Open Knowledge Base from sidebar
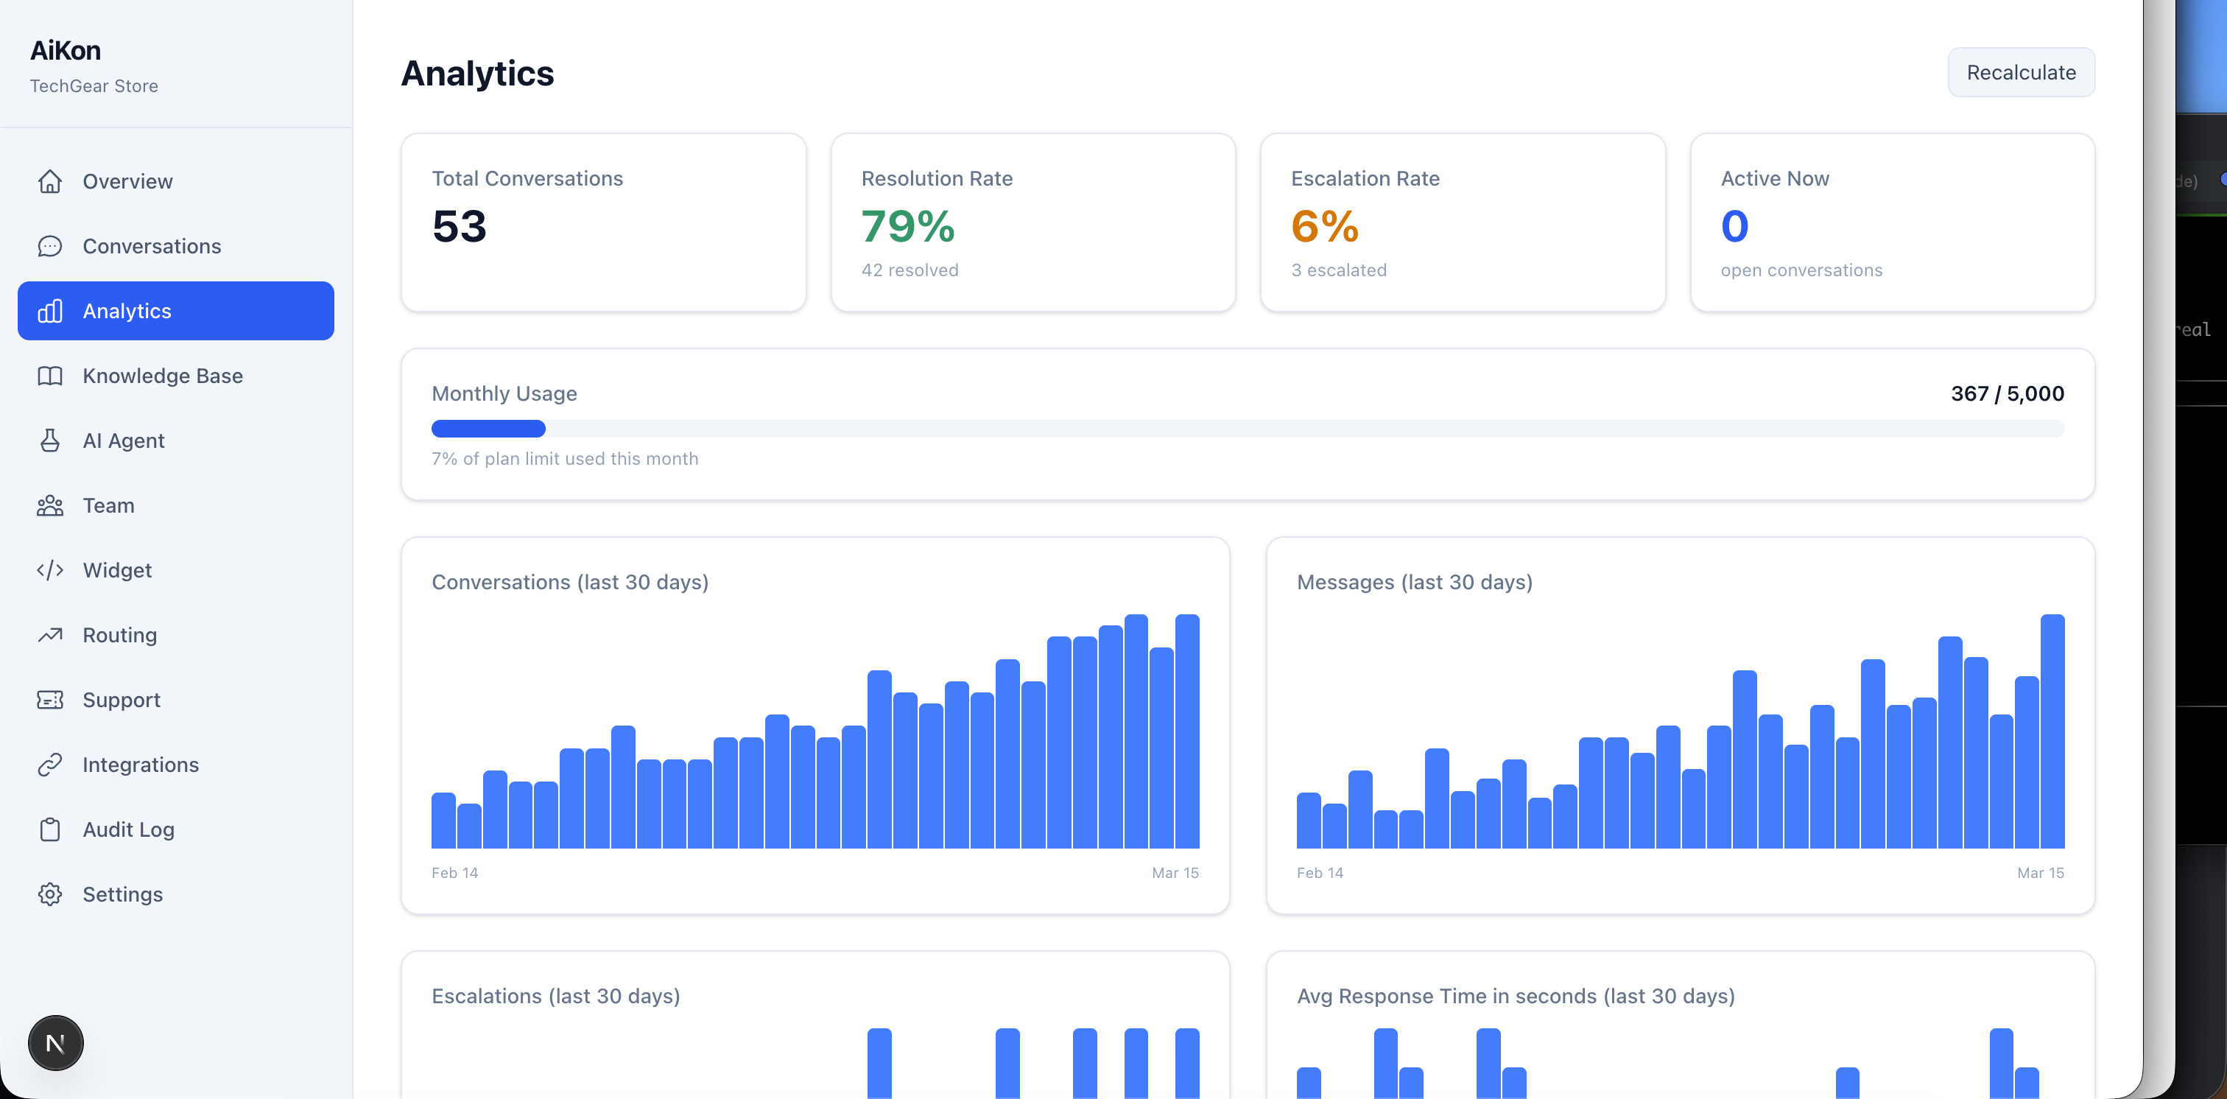2227x1099 pixels. pyautogui.click(x=175, y=375)
